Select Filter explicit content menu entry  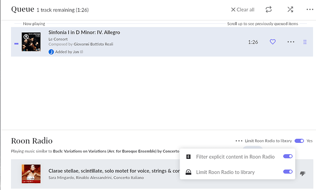(237, 157)
